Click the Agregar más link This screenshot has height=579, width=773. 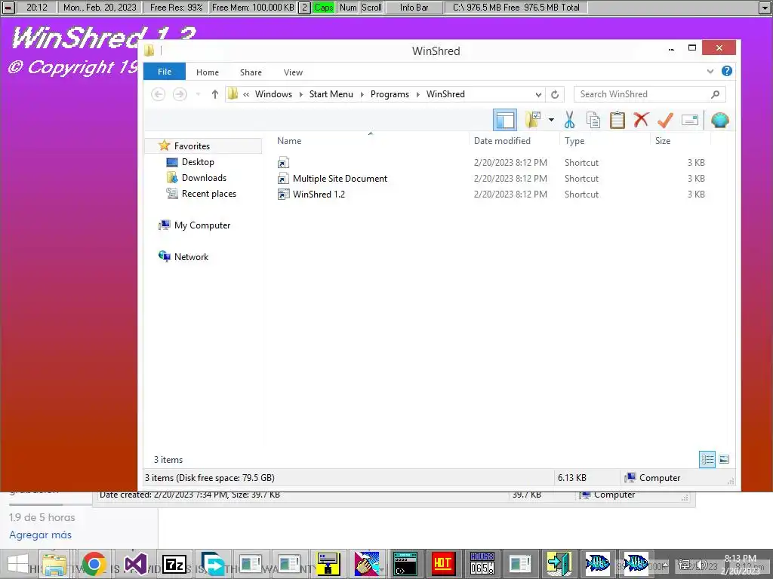[41, 535]
